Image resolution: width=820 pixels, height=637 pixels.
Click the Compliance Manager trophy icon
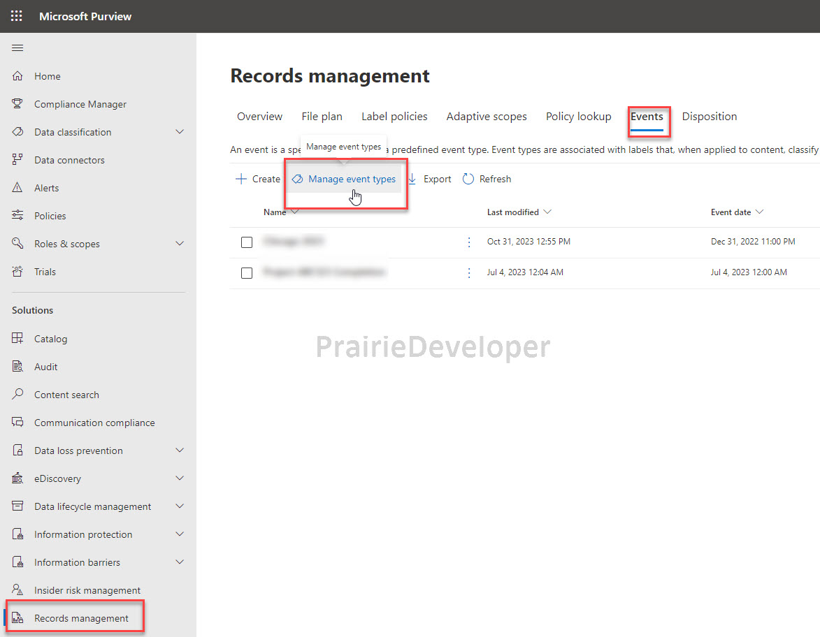(17, 103)
